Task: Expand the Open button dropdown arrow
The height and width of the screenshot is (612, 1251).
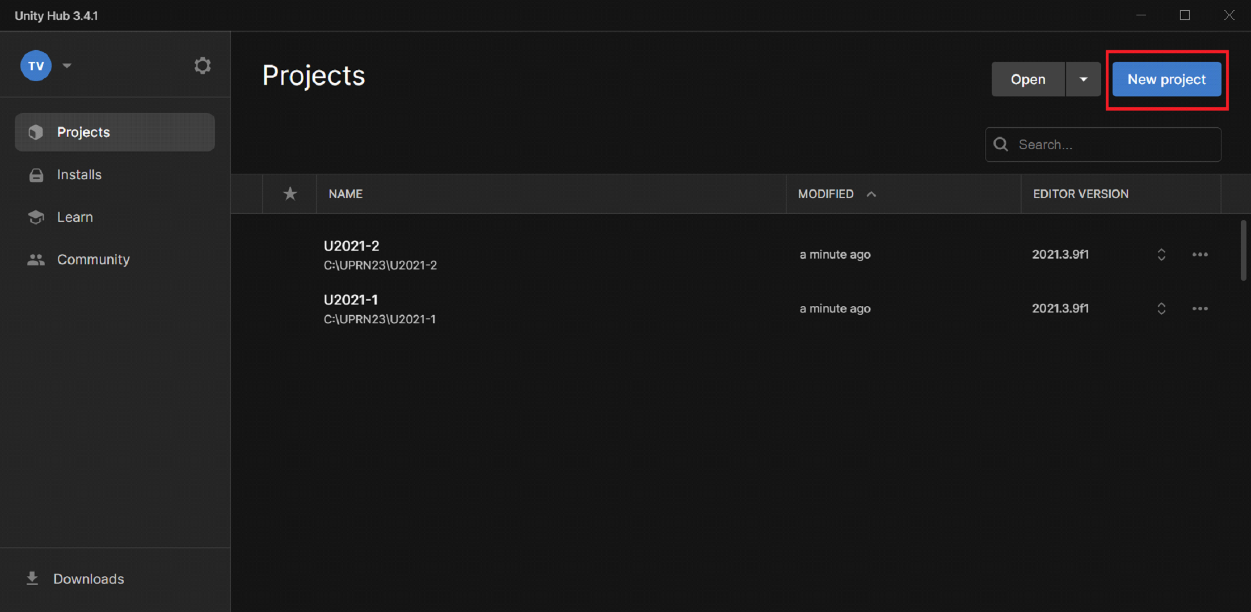Action: pyautogui.click(x=1084, y=79)
